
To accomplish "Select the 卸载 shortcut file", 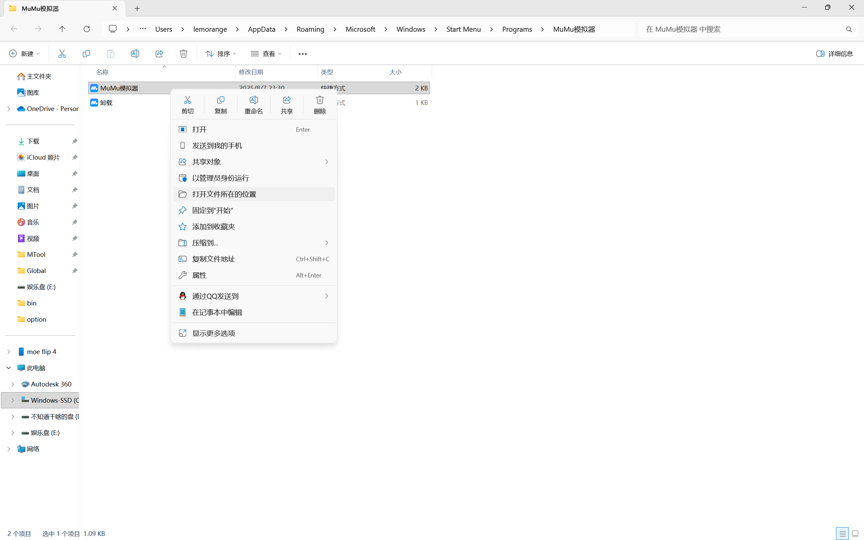I will 106,103.
